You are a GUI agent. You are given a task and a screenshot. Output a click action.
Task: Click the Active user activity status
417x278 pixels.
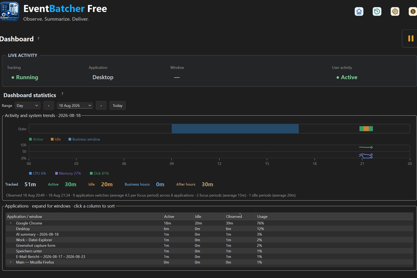point(347,77)
